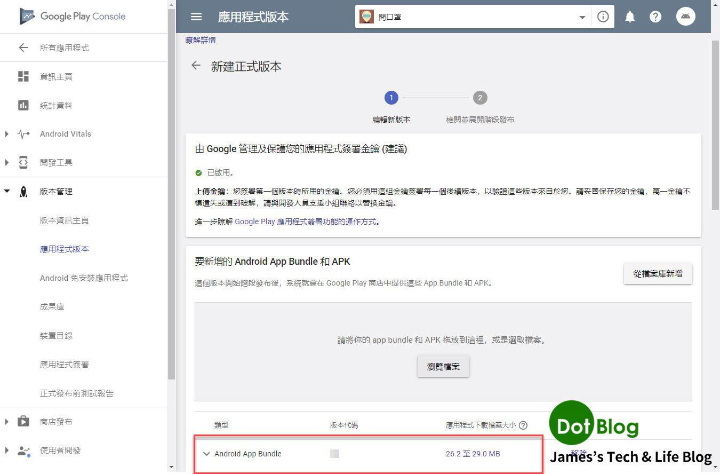Open 應用程式簽署 in sidebar
Screen dimensions: 720x474
pyautogui.click(x=65, y=365)
